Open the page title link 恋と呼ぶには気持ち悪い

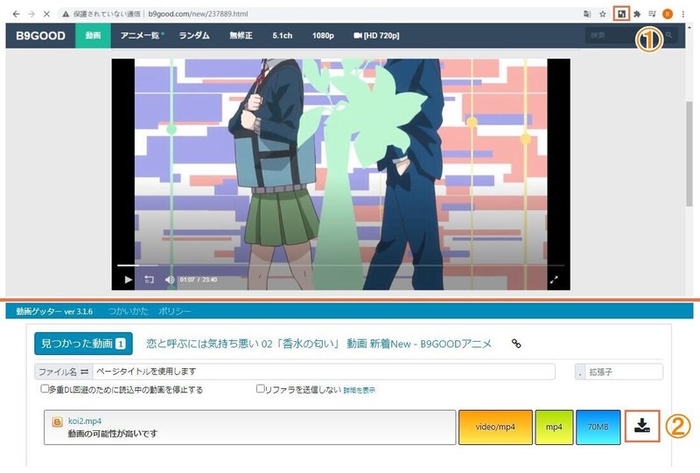318,344
